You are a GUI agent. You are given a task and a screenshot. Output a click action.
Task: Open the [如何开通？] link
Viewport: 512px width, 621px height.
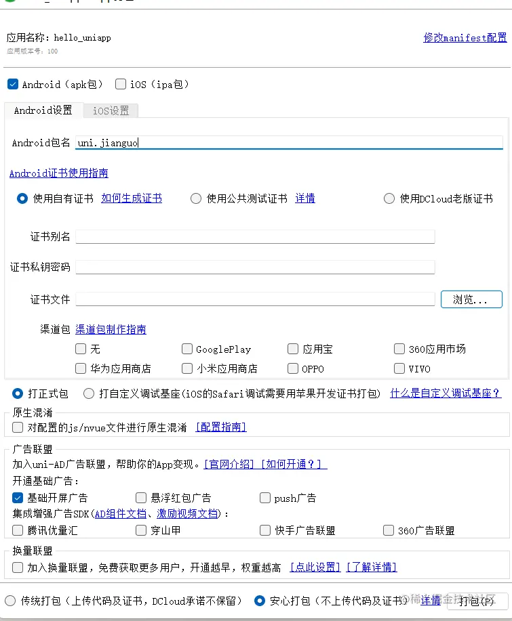click(294, 464)
